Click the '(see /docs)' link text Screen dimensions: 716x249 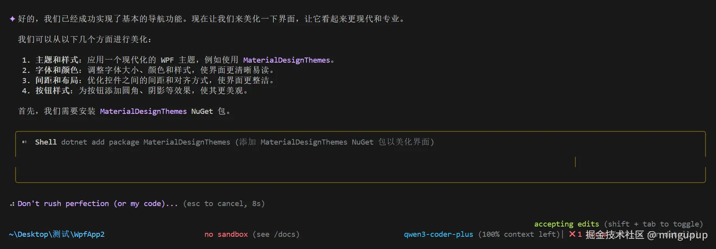(276, 234)
